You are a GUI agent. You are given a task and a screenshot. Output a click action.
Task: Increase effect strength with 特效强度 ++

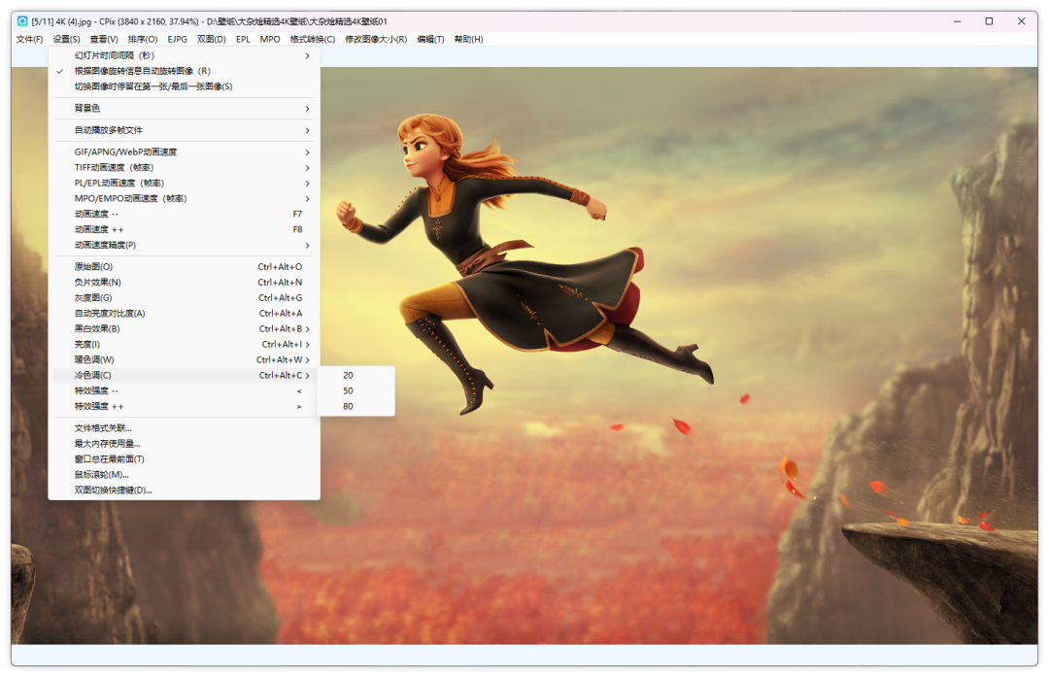[x=99, y=406]
